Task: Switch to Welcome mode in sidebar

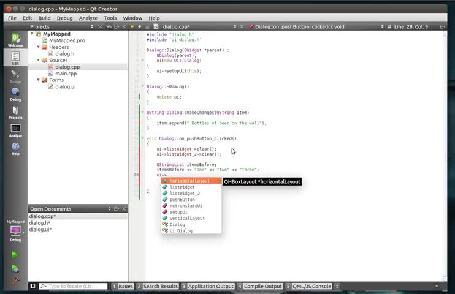Action: coord(15,39)
